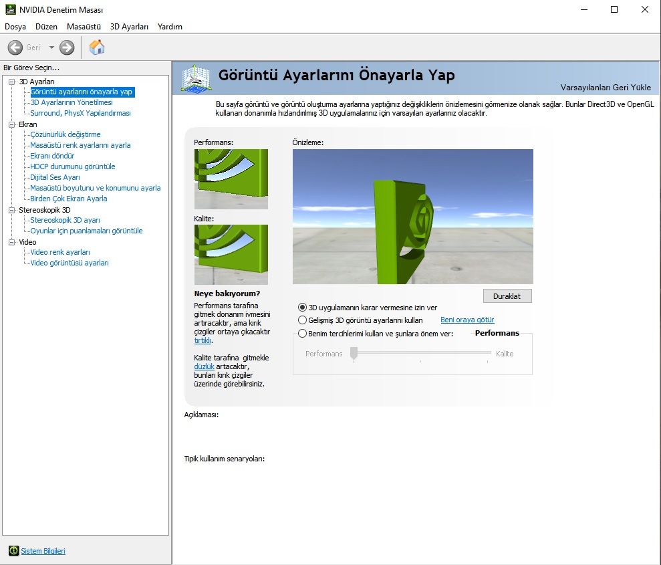Click the green System Information icon
Screen dimensions: 661x565
pos(13,551)
